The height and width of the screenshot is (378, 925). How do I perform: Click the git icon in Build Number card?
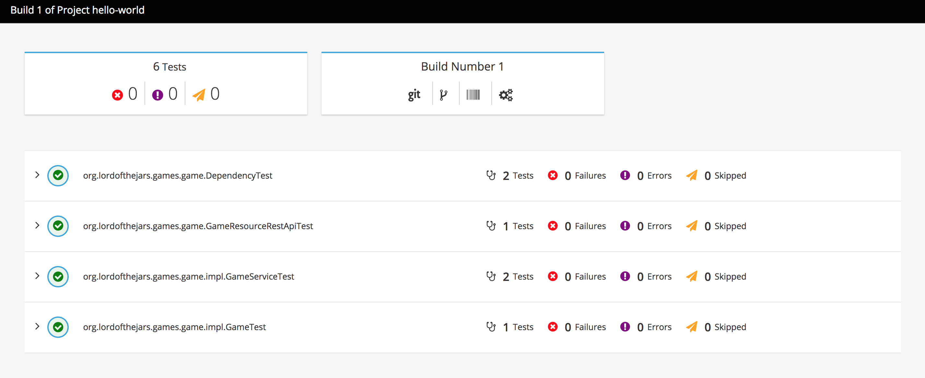(414, 95)
